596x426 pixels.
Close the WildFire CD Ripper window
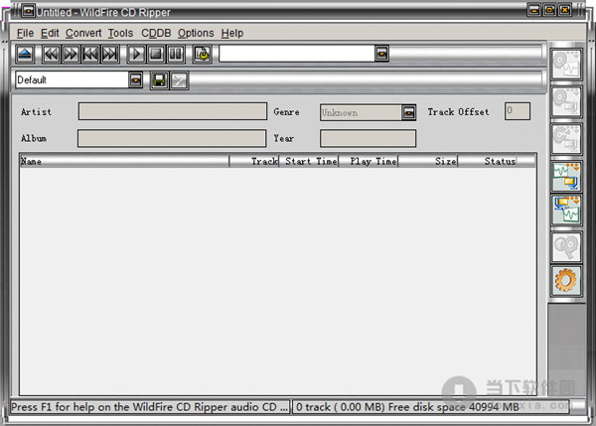pos(565,10)
